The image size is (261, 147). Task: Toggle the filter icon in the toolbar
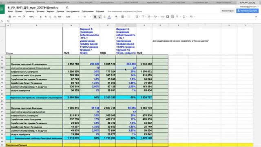177,17
